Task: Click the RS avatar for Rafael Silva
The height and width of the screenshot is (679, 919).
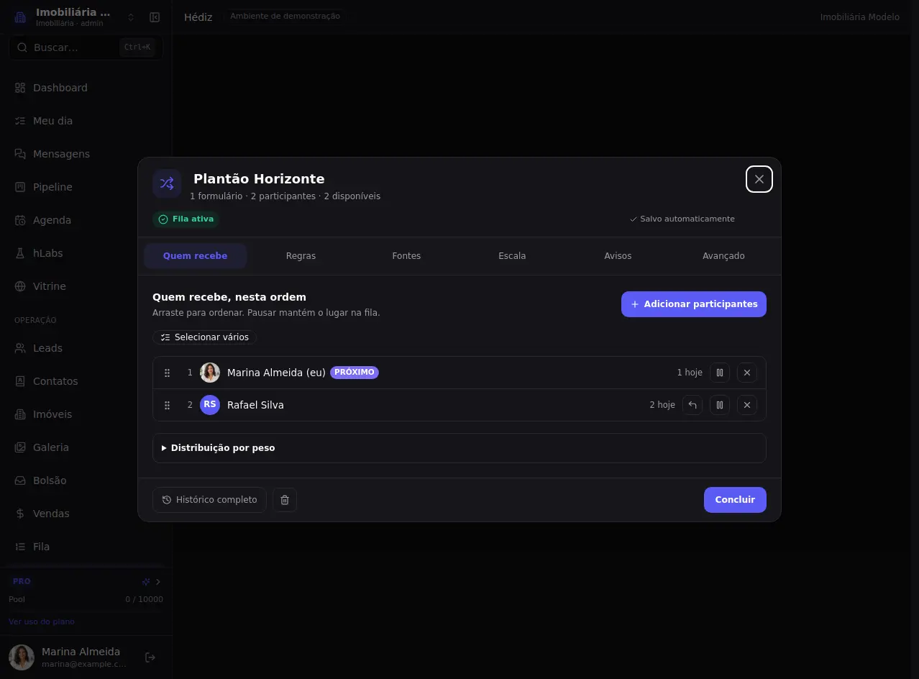Action: coord(210,405)
